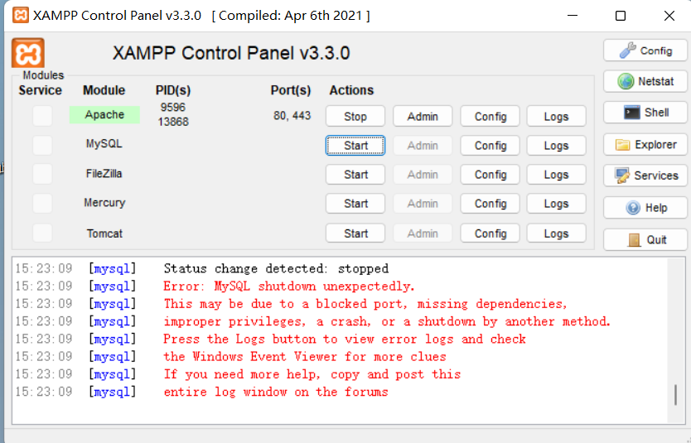The image size is (691, 443).
Task: Maximize the XAMPP Control Panel window
Action: click(621, 16)
